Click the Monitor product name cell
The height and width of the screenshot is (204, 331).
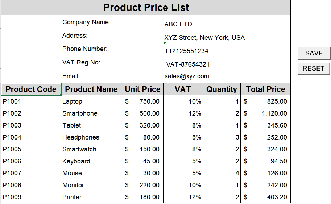[91, 185]
